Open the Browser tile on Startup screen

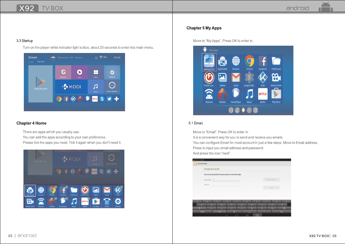pyautogui.click(x=63, y=72)
